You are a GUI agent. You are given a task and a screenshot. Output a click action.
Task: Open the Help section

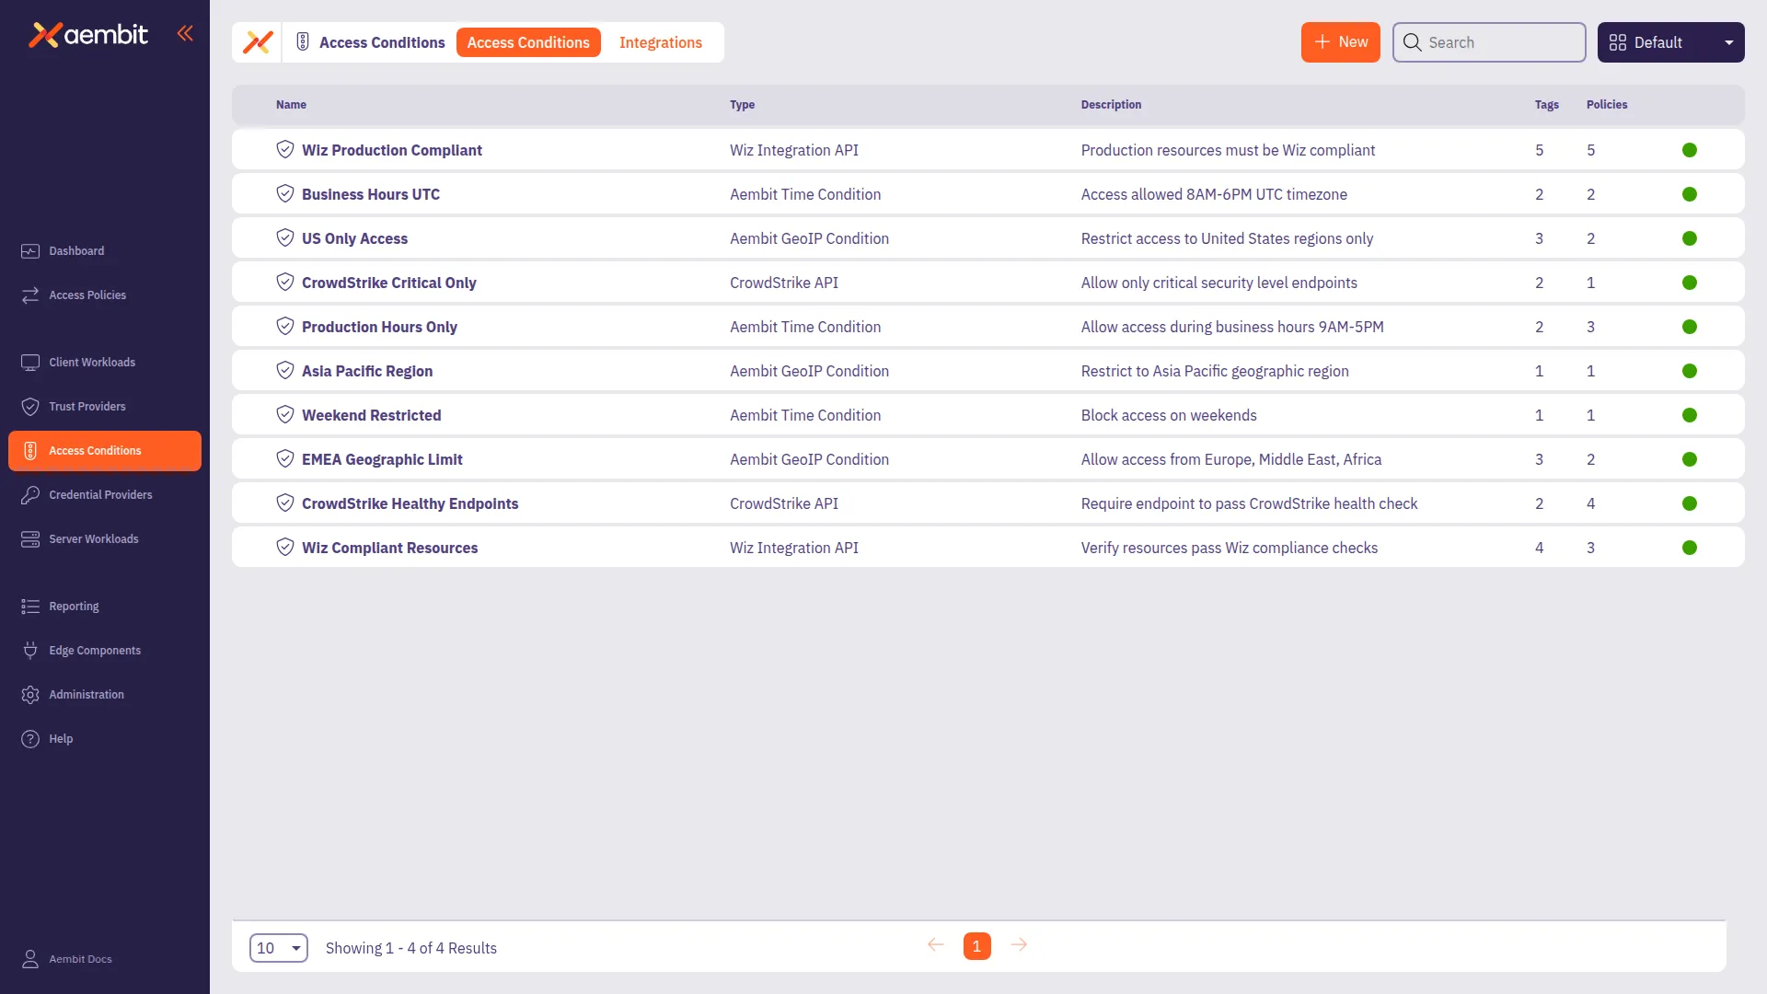click(59, 738)
